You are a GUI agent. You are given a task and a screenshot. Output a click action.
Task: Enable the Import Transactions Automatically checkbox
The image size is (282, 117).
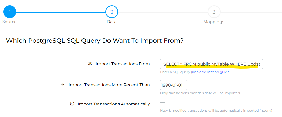point(162,105)
